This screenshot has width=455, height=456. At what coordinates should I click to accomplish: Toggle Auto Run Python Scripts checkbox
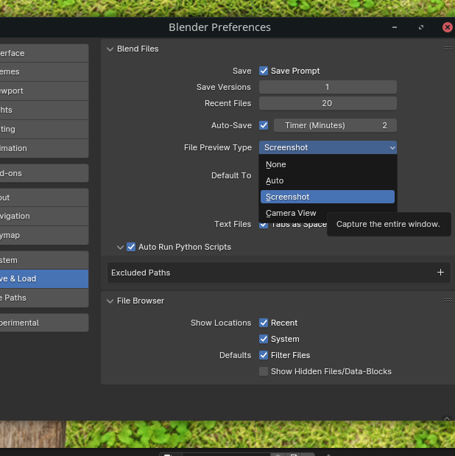[x=131, y=247]
